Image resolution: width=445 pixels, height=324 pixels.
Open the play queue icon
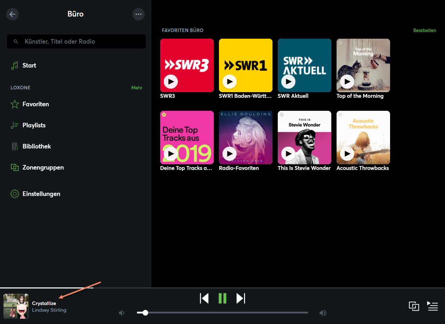coord(432,306)
